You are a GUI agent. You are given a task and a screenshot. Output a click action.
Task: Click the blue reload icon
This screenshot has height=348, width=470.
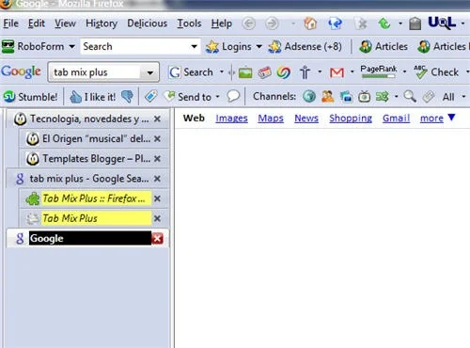tap(335, 24)
